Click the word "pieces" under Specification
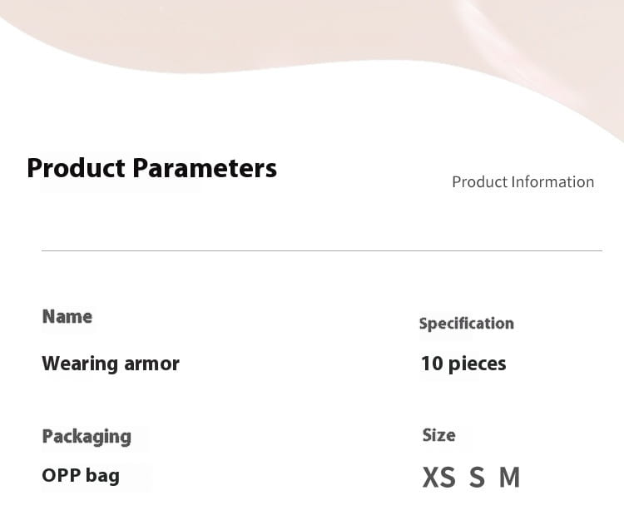 pos(477,364)
